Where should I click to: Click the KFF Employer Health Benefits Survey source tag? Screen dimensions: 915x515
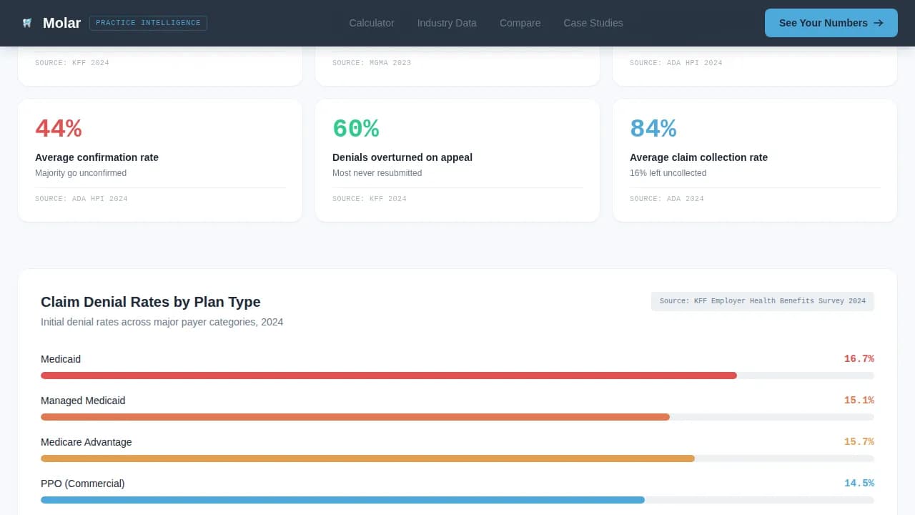763,301
